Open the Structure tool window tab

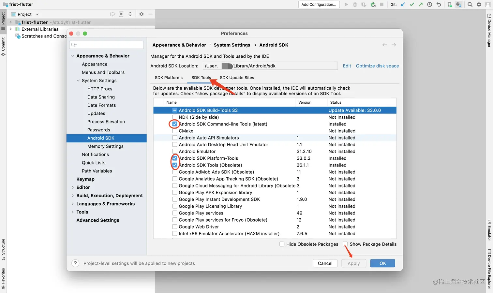click(x=3, y=249)
